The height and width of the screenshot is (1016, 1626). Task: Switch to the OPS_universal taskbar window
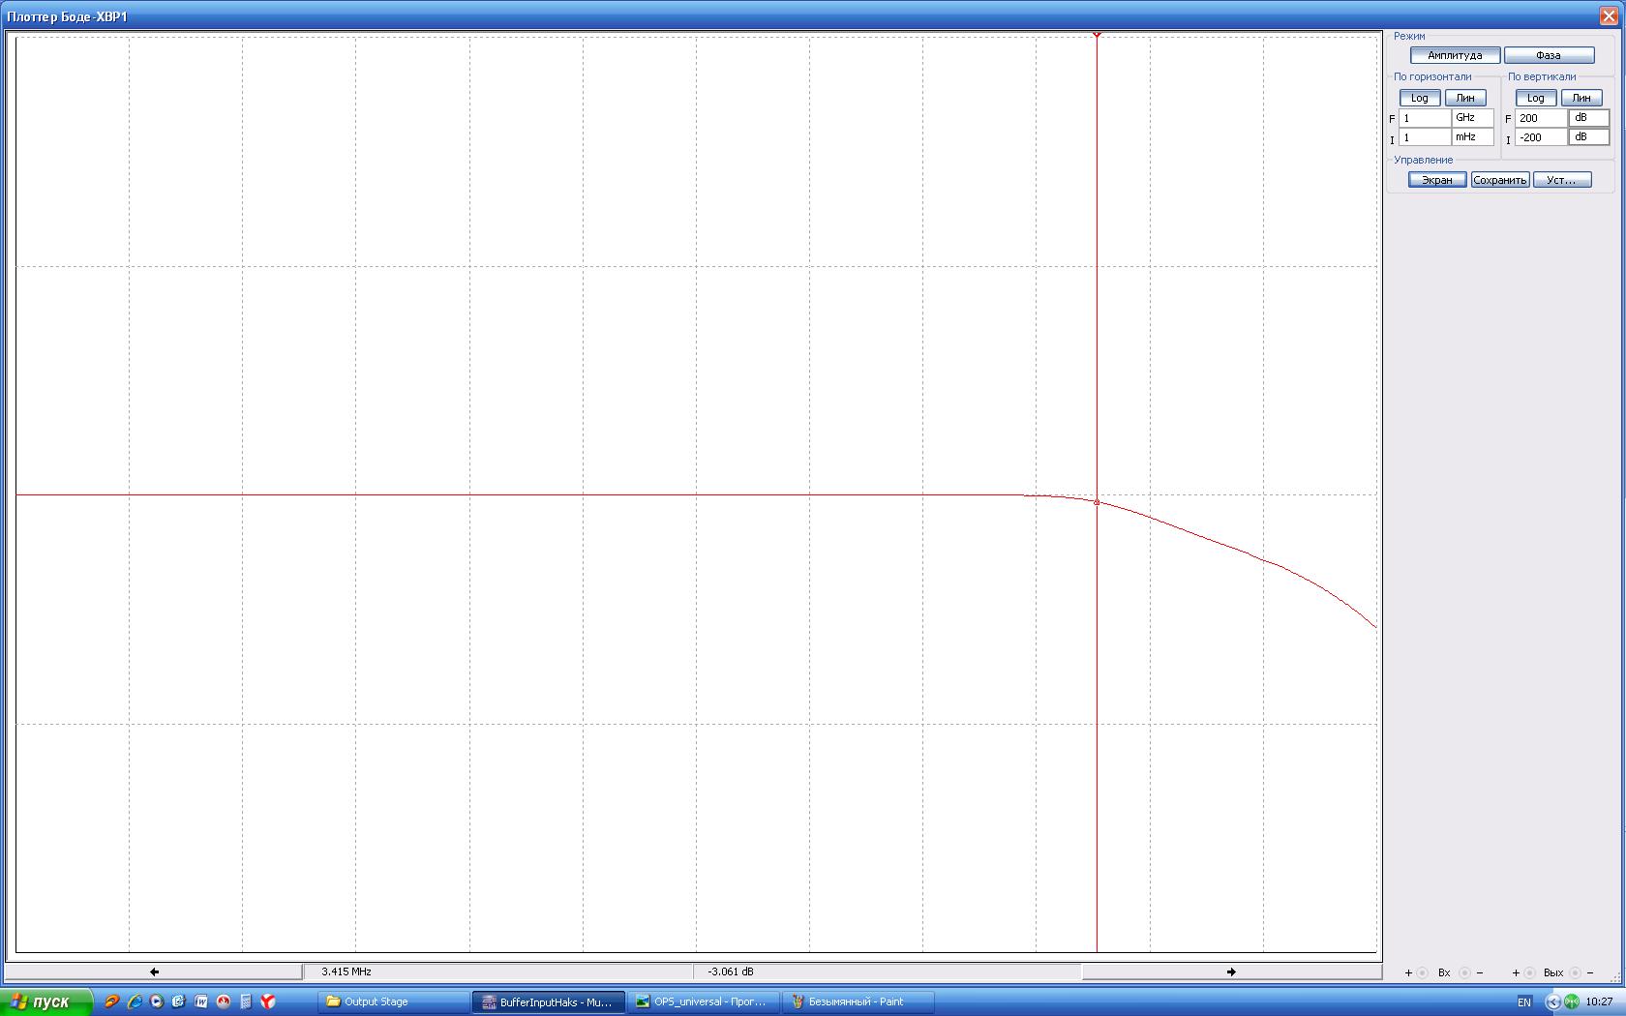point(703,1001)
